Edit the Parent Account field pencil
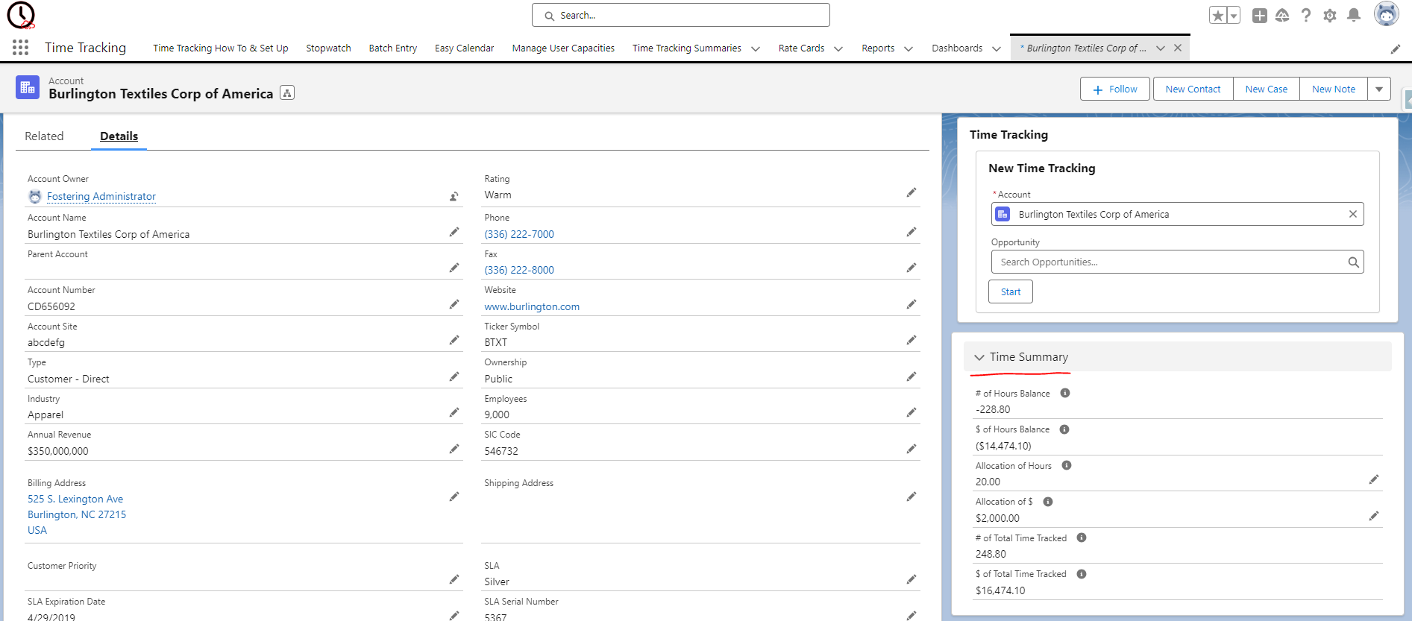 pos(454,268)
